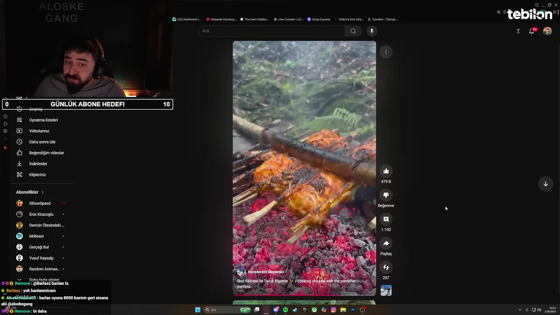Click the upload/create icon in header

518,31
